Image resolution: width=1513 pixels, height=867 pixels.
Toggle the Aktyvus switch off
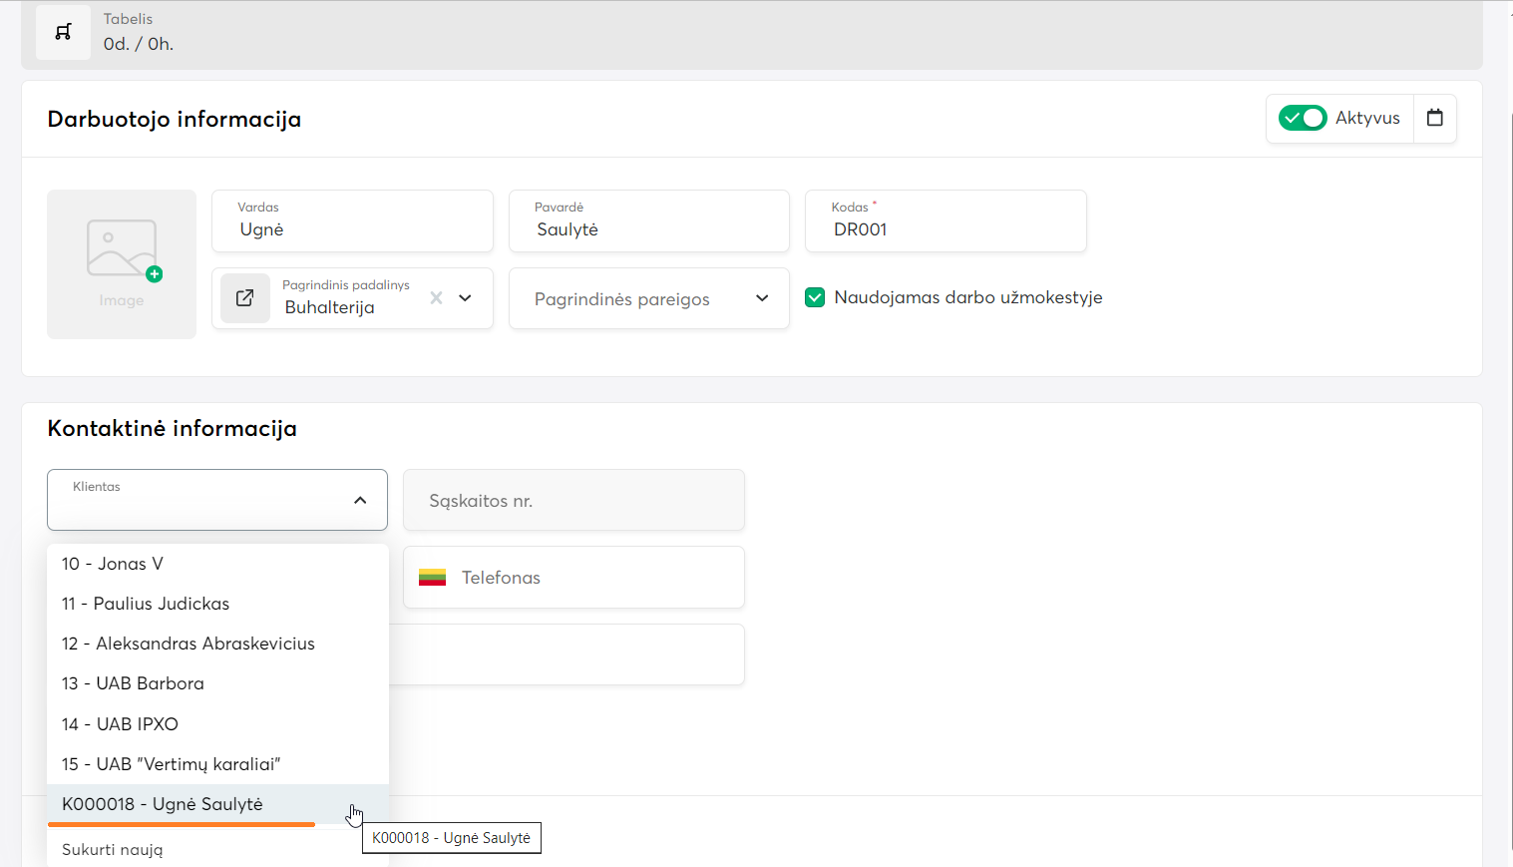click(x=1302, y=118)
